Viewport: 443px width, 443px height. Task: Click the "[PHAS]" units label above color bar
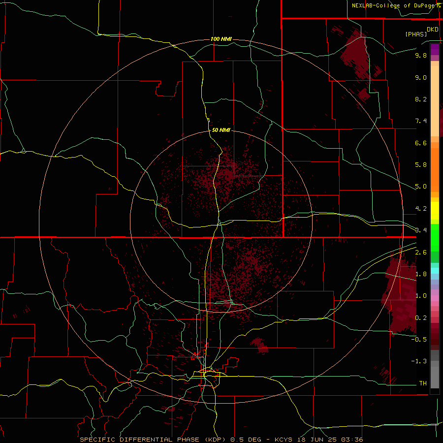click(x=416, y=34)
